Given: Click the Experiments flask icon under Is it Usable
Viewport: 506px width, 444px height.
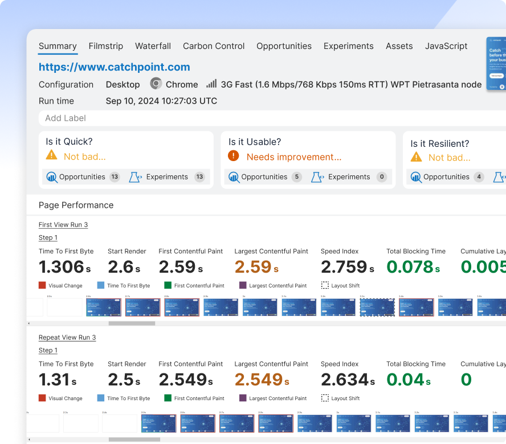Looking at the screenshot, I should point(317,177).
